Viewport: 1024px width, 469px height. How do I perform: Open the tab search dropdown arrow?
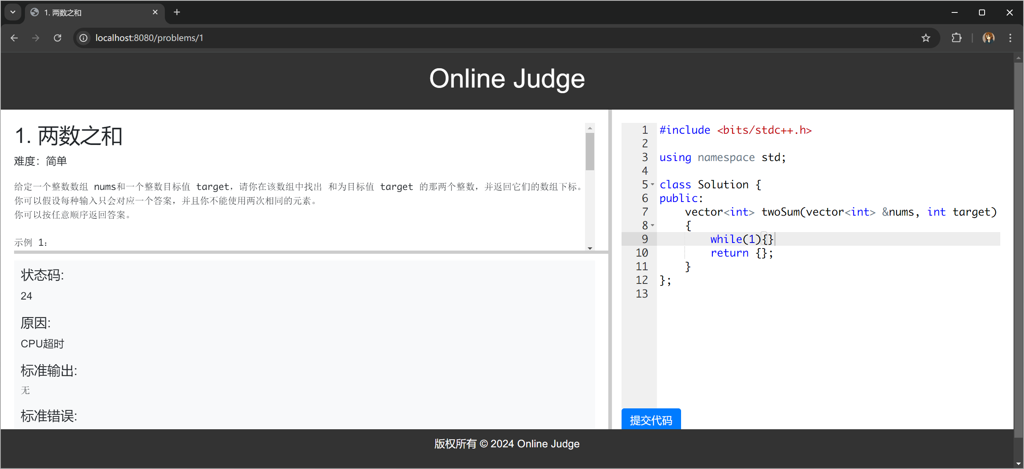13,12
